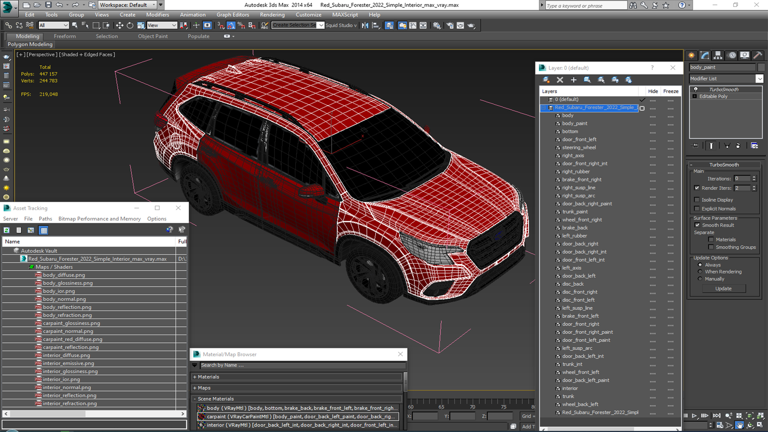
Task: Choose the Rectangular Selection Region tool
Action: [96, 25]
